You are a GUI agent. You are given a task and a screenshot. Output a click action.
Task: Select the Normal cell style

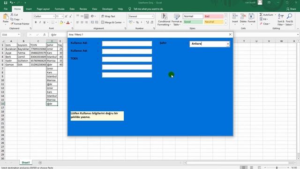pyautogui.click(x=193, y=16)
